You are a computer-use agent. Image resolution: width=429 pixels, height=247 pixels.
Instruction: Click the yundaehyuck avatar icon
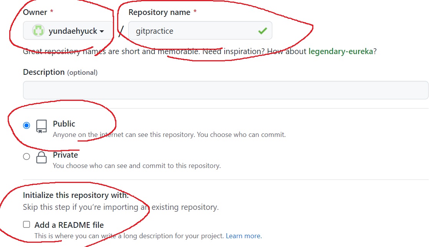tap(38, 31)
